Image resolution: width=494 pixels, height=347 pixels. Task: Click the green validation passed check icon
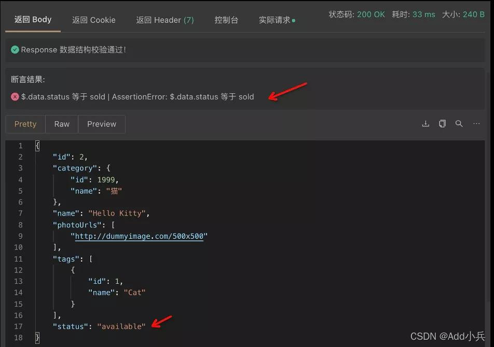[x=15, y=50]
